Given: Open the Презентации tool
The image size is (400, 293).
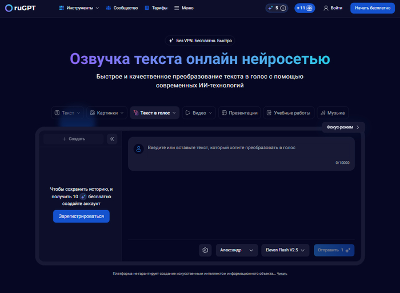Looking at the screenshot, I should click(x=239, y=113).
